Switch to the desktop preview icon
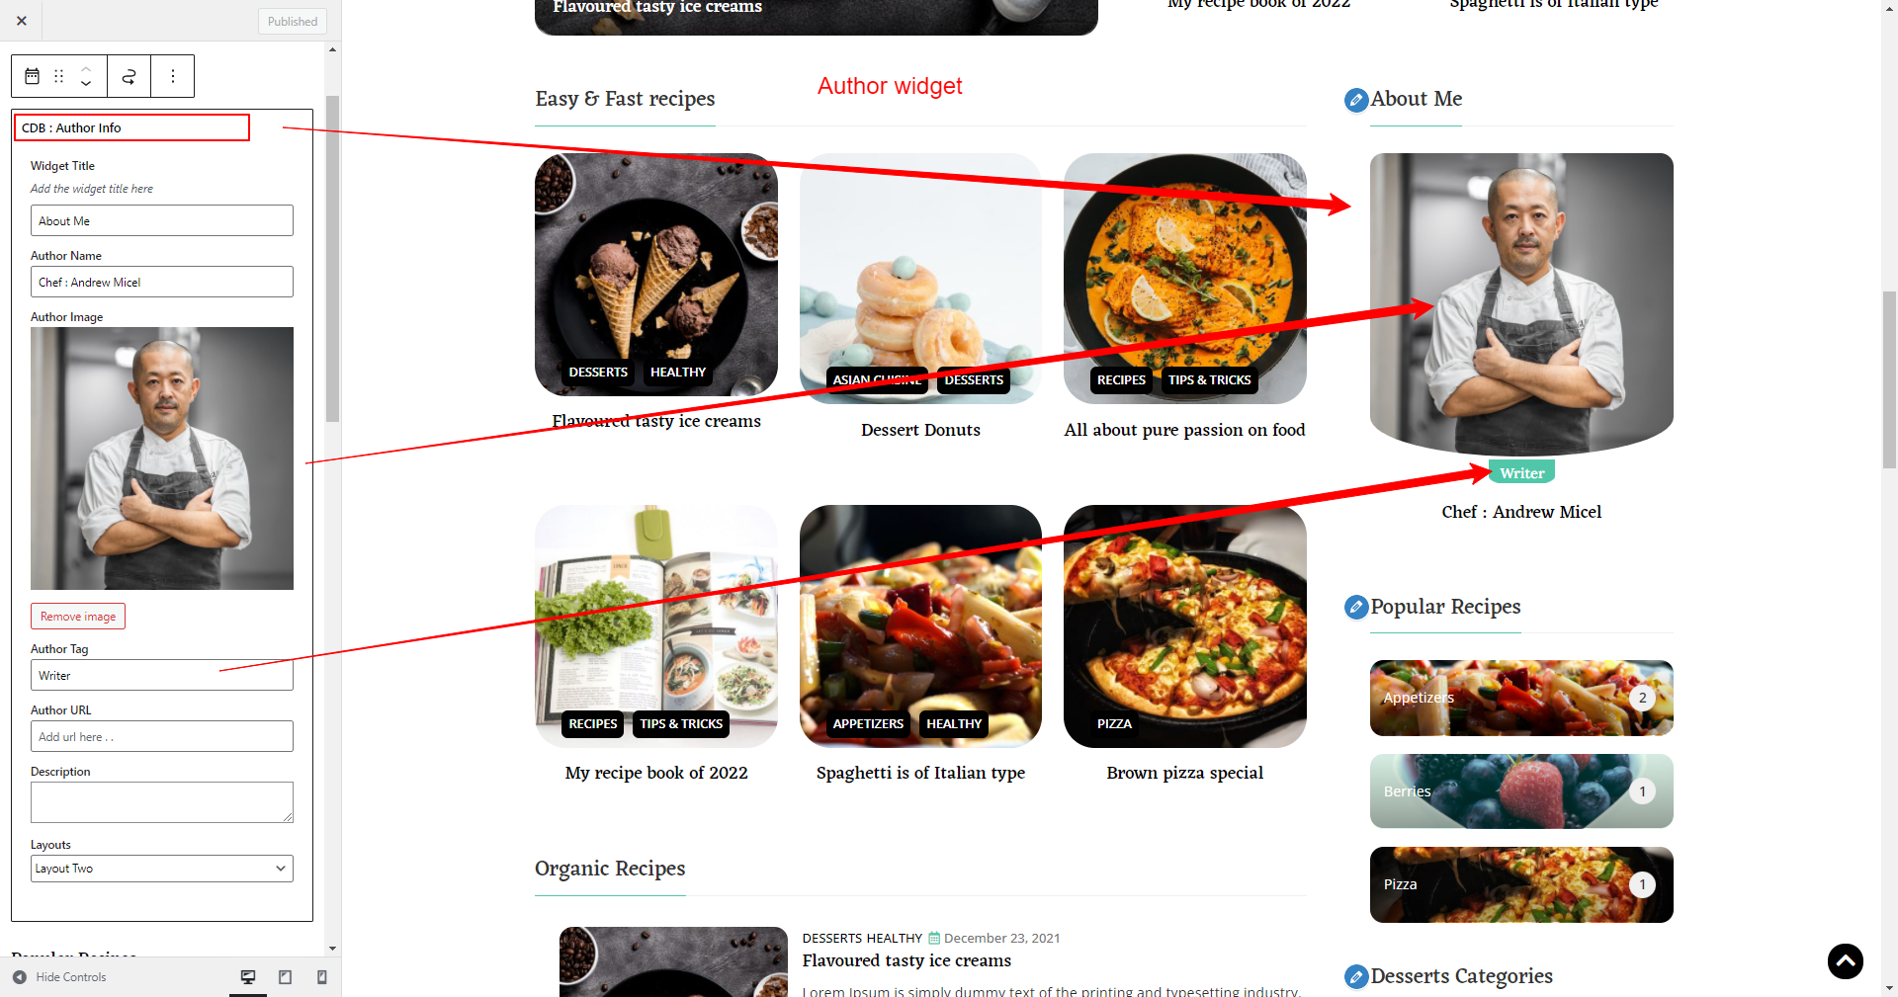Image resolution: width=1898 pixels, height=997 pixels. [x=248, y=977]
